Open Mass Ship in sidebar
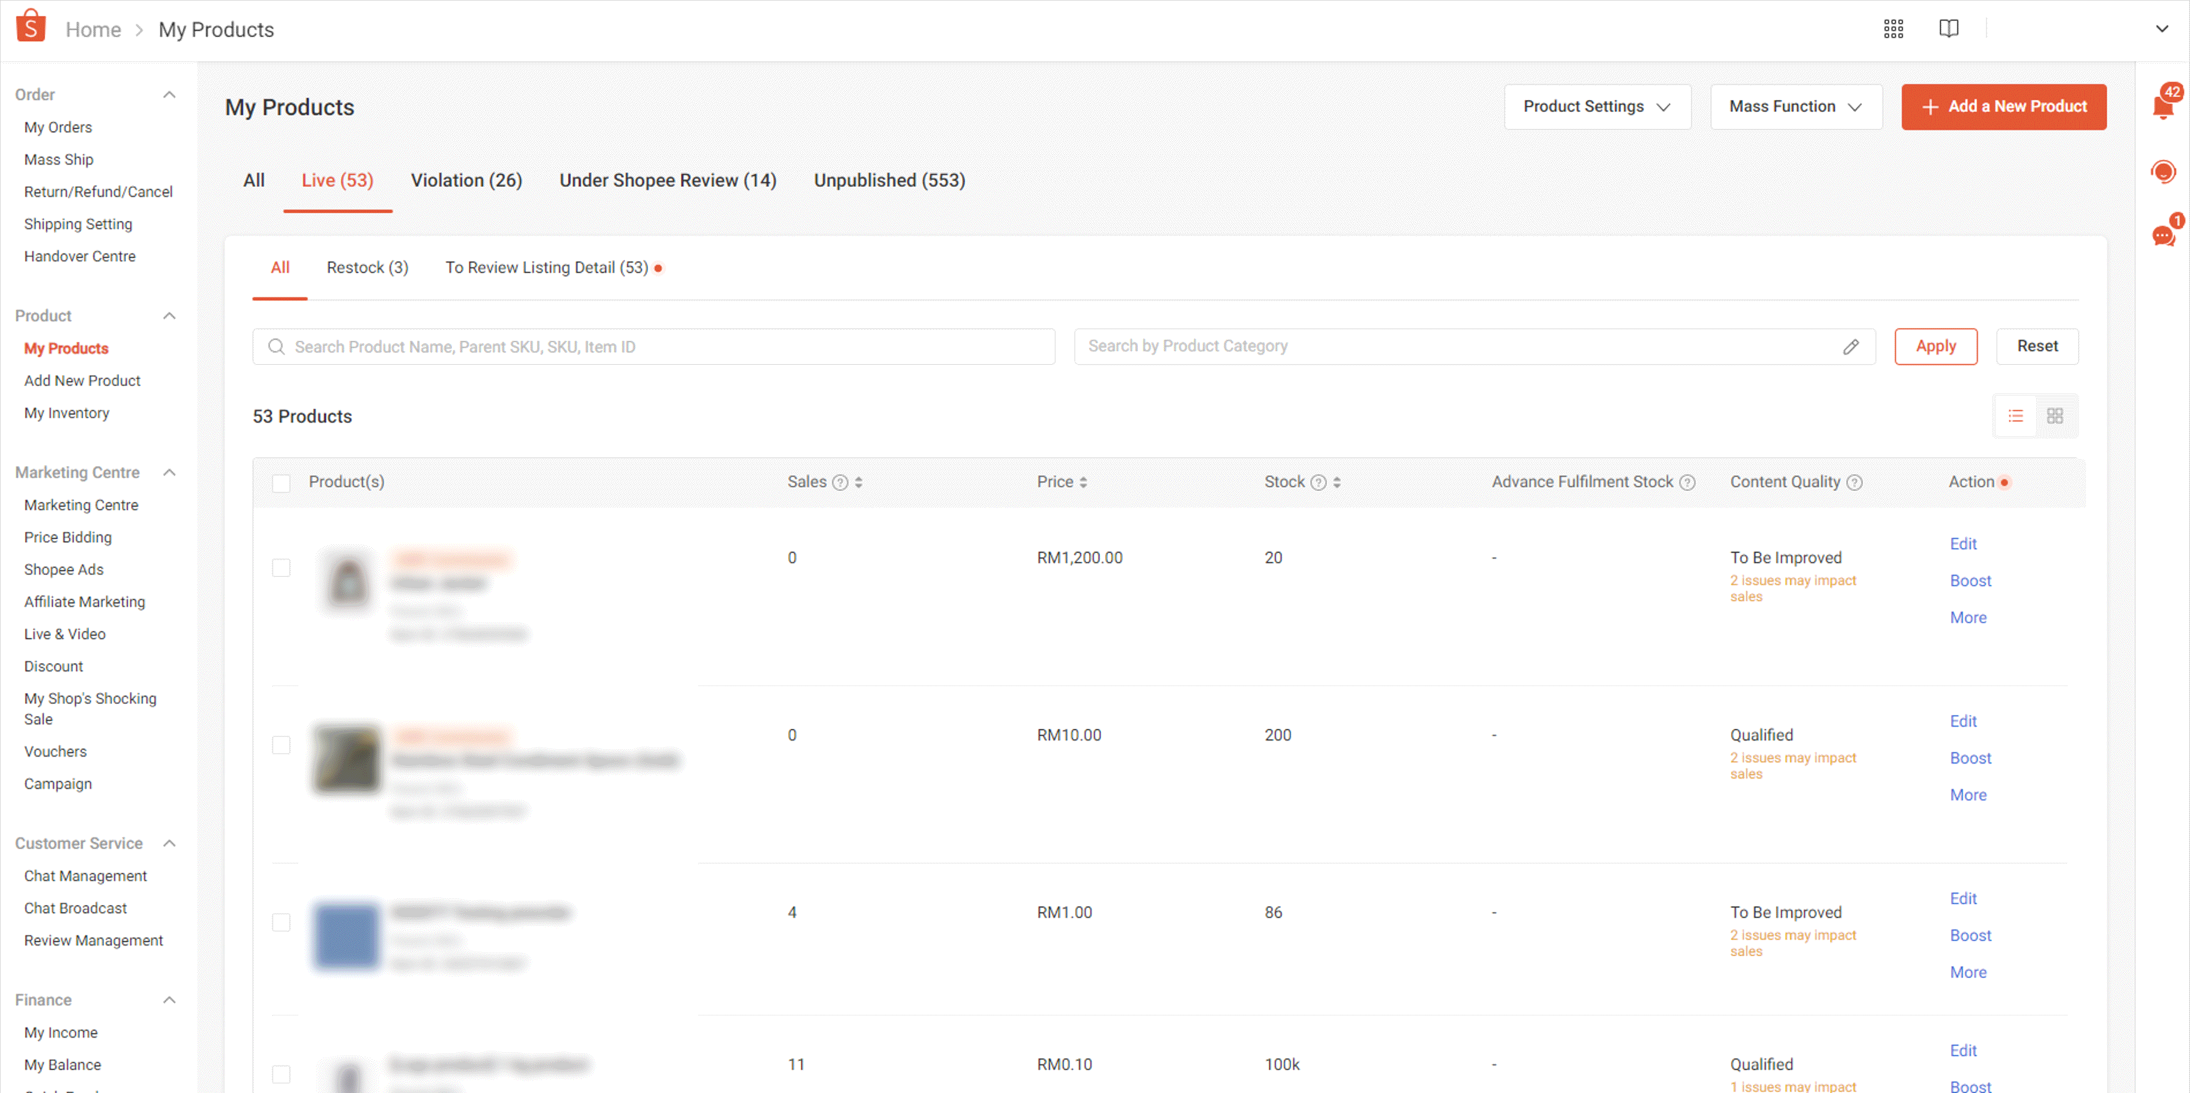Viewport: 2190px width, 1093px height. (x=59, y=160)
